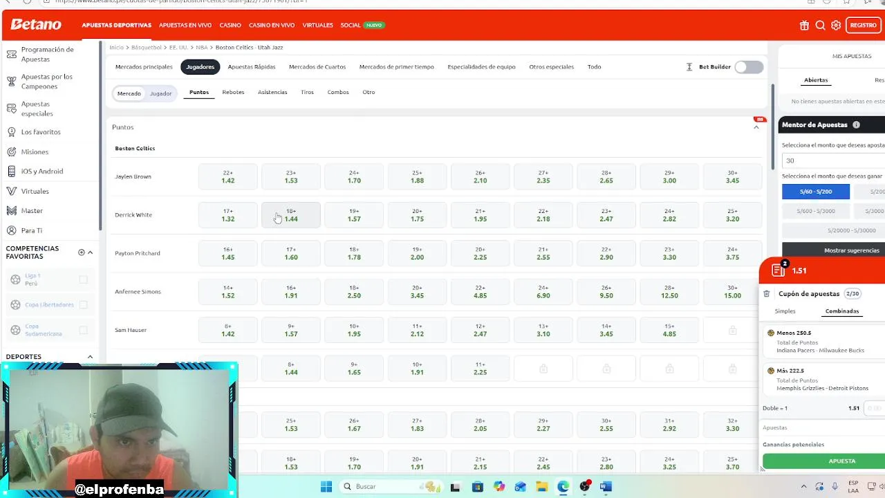Click the Betano logo
The image size is (885, 498).
coord(36,25)
